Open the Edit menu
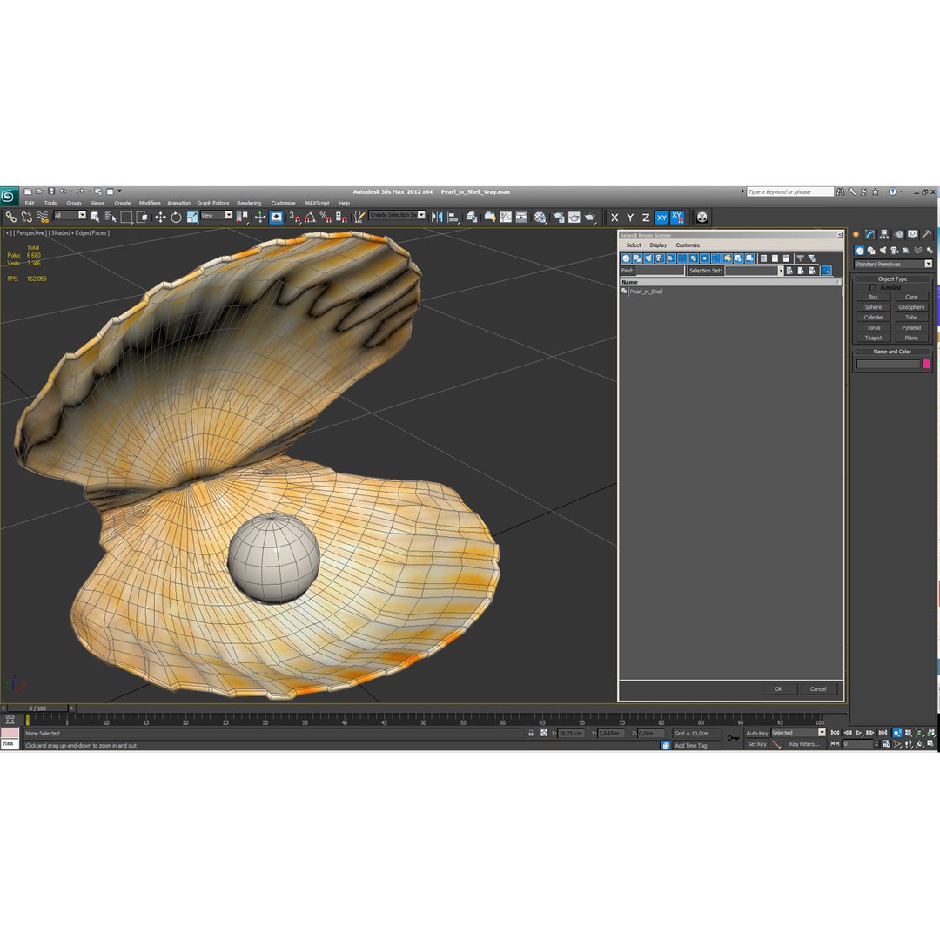This screenshot has width=940, height=940. tap(30, 203)
